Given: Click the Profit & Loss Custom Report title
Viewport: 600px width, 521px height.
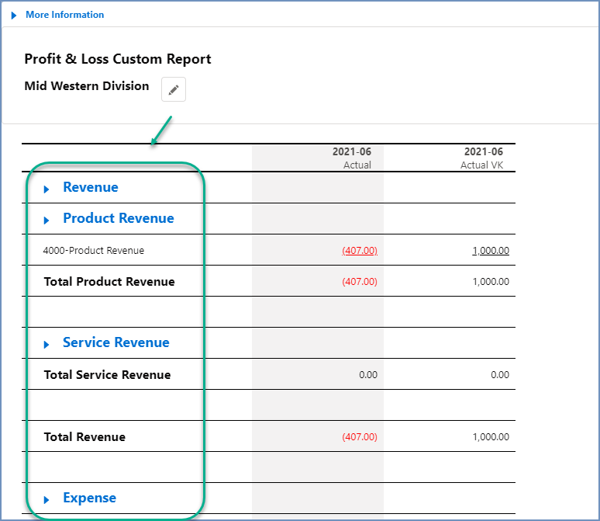Looking at the screenshot, I should [118, 59].
